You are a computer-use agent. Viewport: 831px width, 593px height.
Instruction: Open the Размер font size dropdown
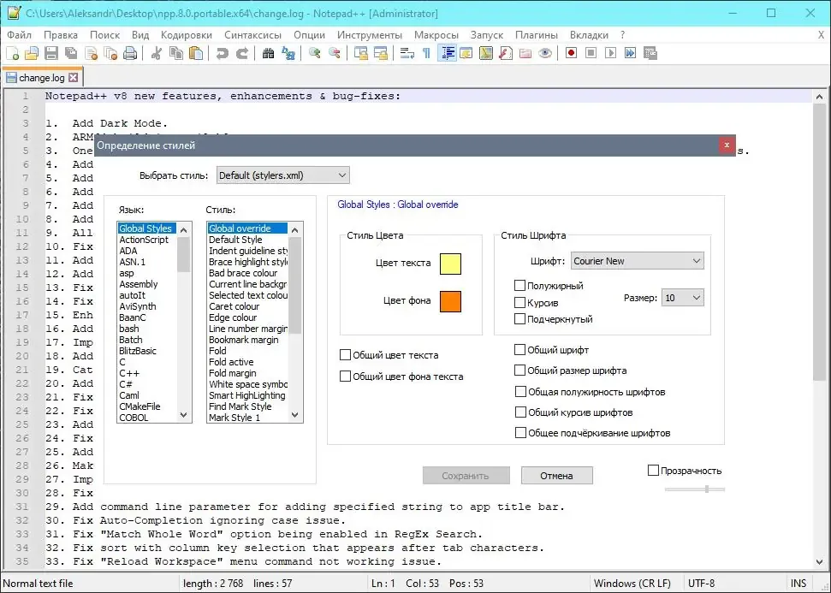coord(683,298)
